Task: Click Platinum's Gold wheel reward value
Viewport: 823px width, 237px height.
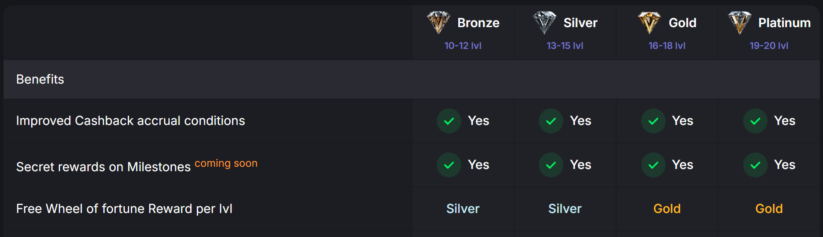Action: click(x=769, y=209)
